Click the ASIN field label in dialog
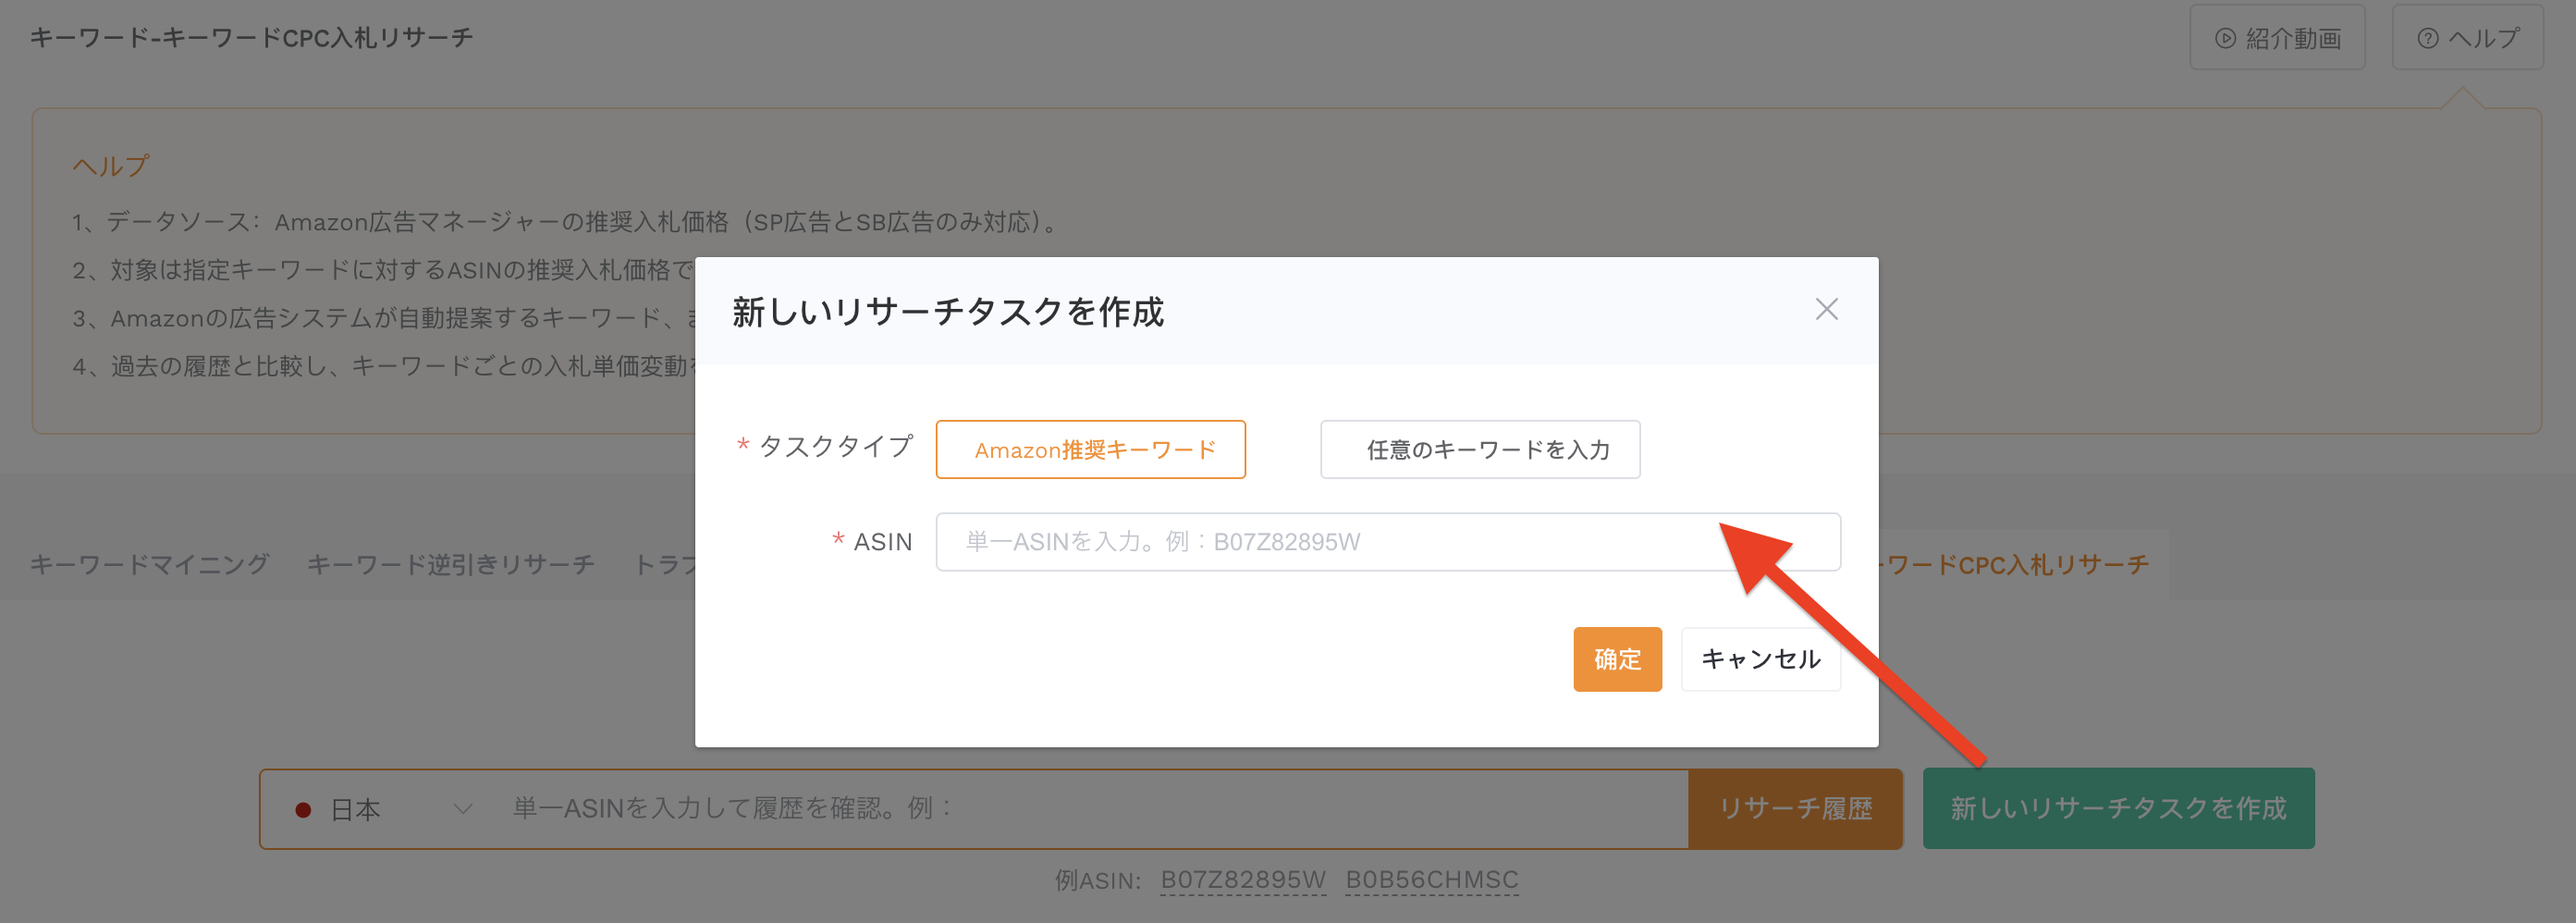 coord(882,542)
